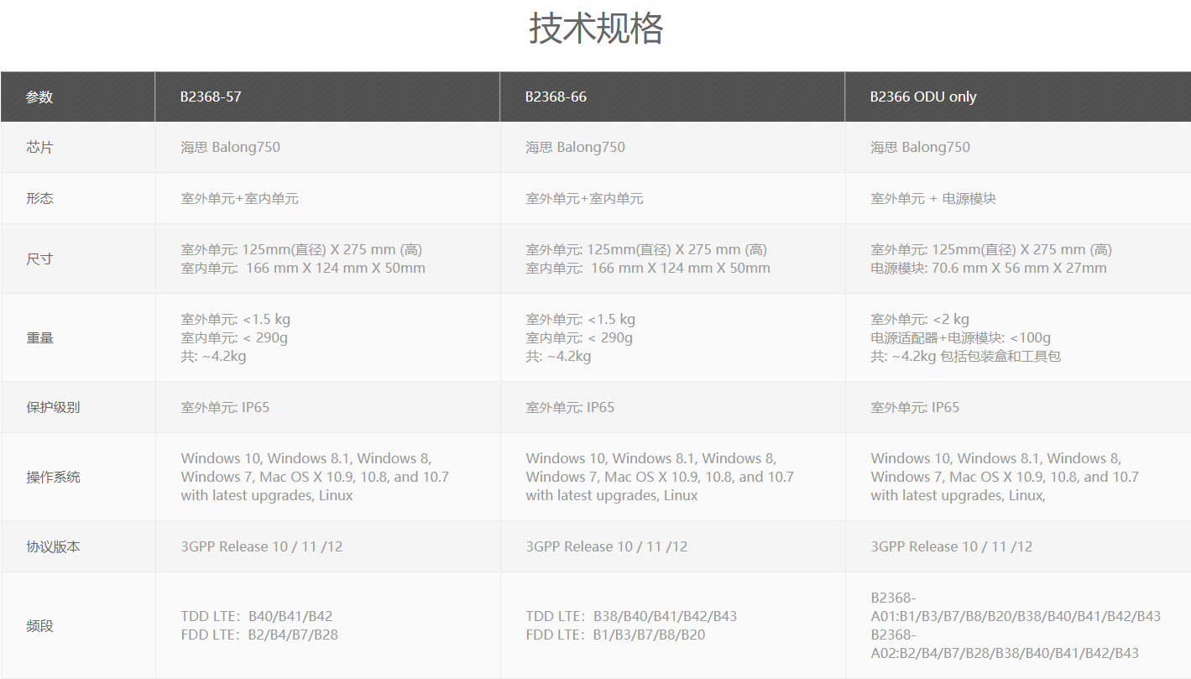The image size is (1191, 679).
Task: Click 电源模块: 70.6 mm X 56 mm X 27mm
Action: pos(989,269)
